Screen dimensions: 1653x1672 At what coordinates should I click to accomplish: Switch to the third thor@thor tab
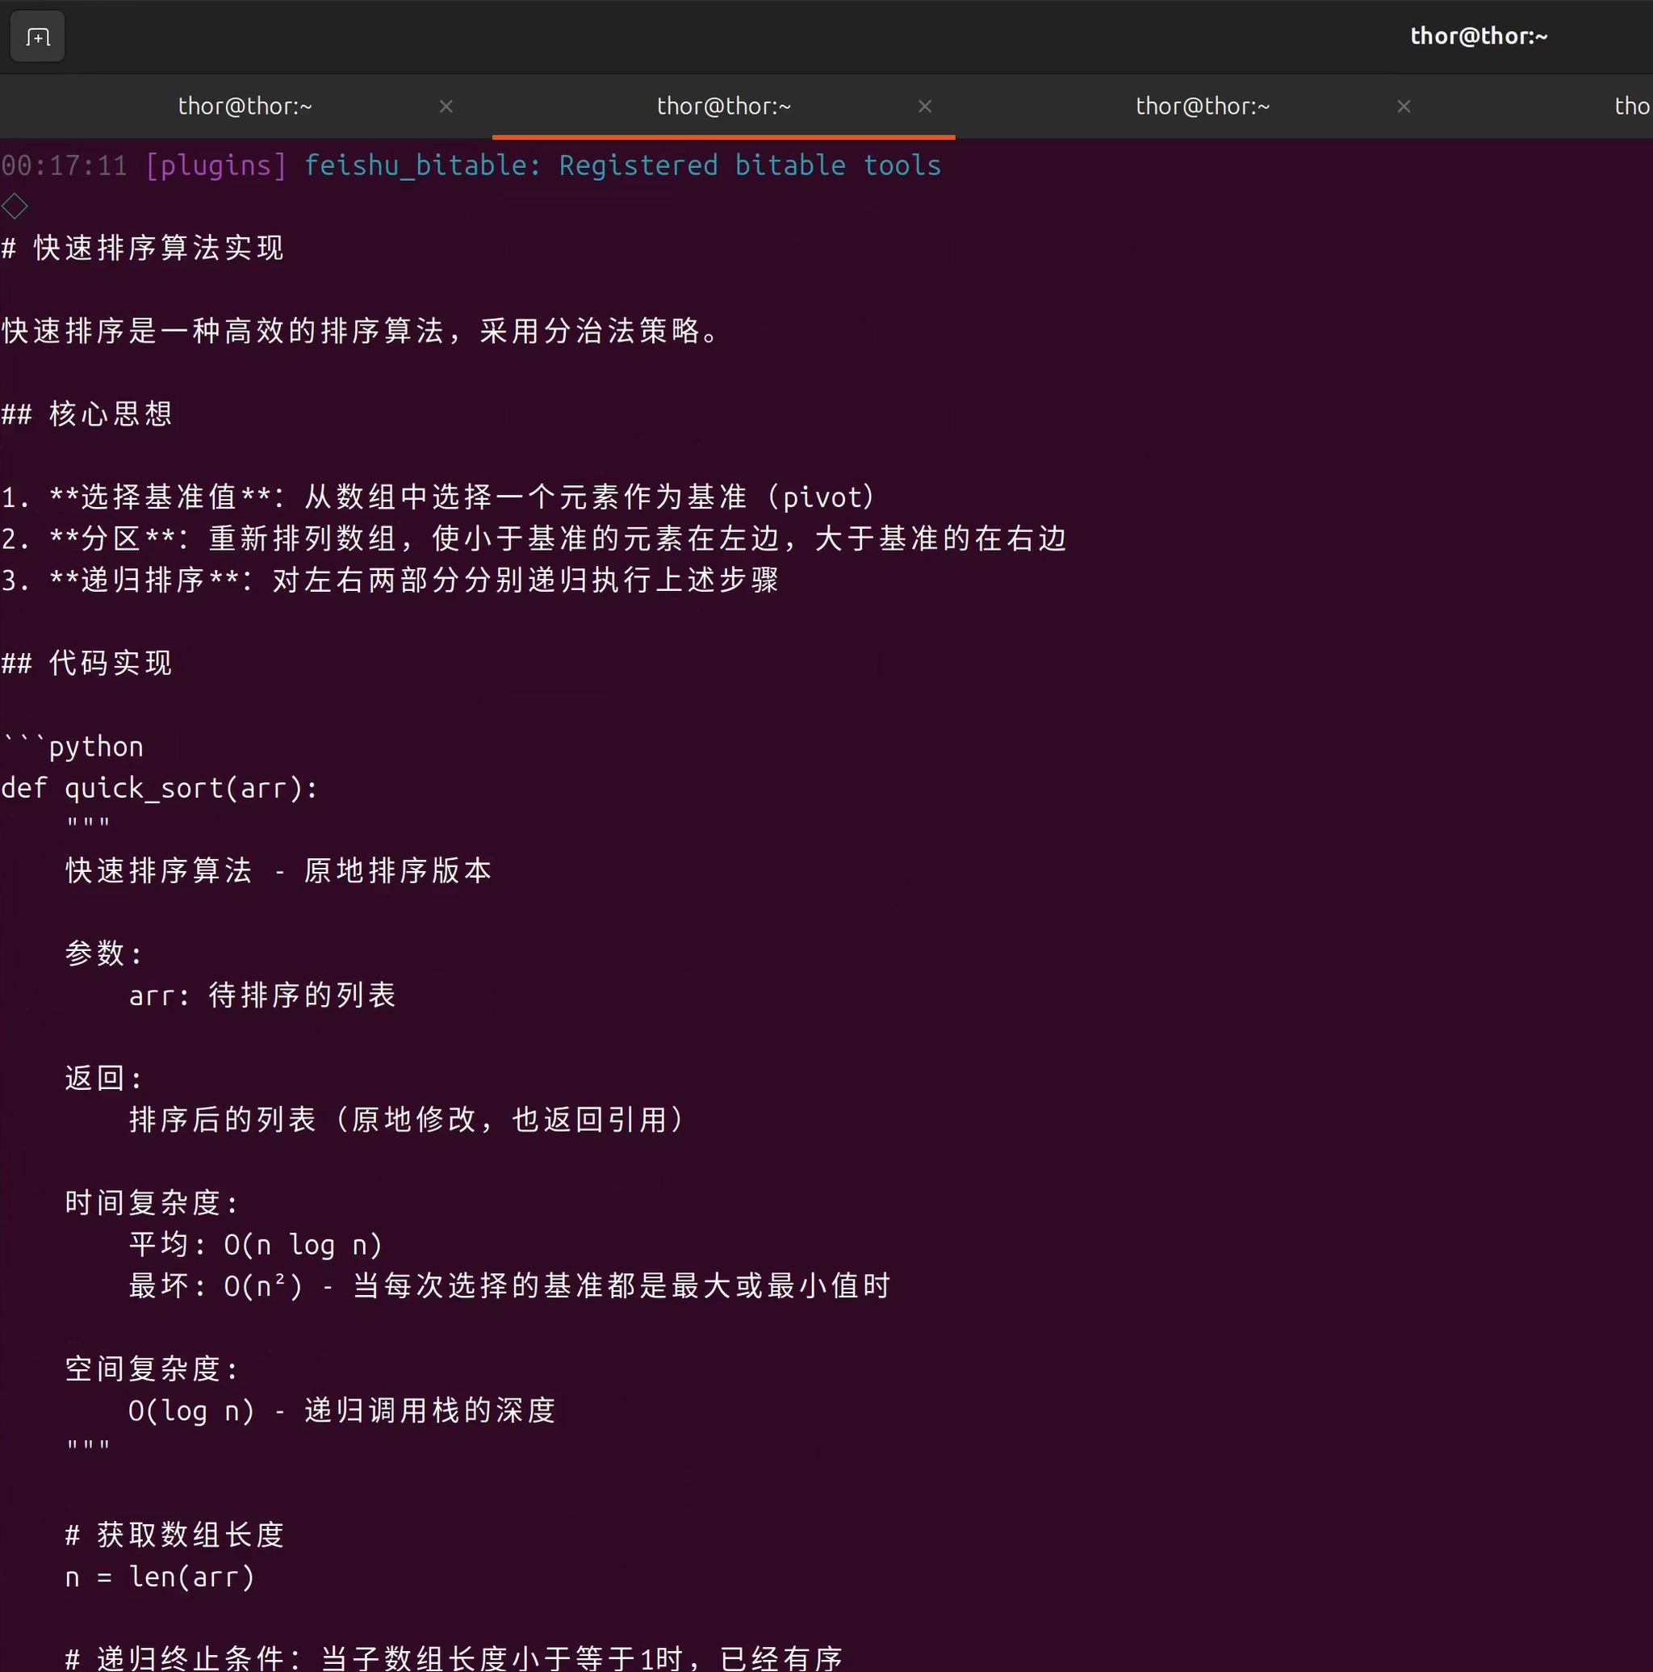1203,107
